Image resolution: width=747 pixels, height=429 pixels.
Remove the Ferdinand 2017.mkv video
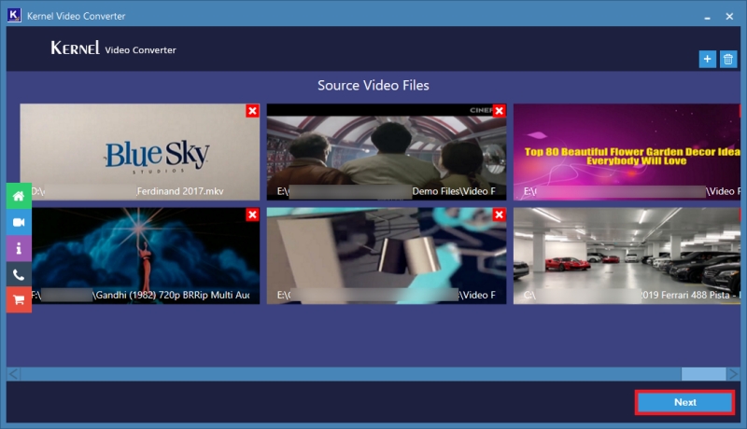click(x=252, y=111)
